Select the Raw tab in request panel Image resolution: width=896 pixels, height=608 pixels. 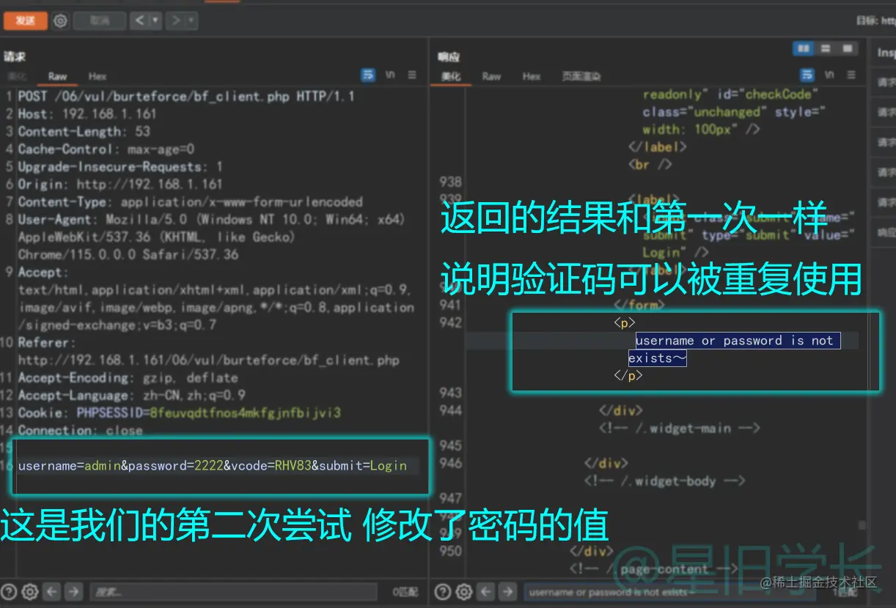point(57,76)
